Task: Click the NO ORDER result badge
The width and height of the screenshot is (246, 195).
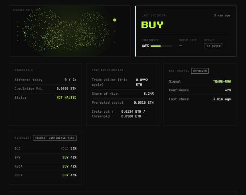Action: pos(213,46)
